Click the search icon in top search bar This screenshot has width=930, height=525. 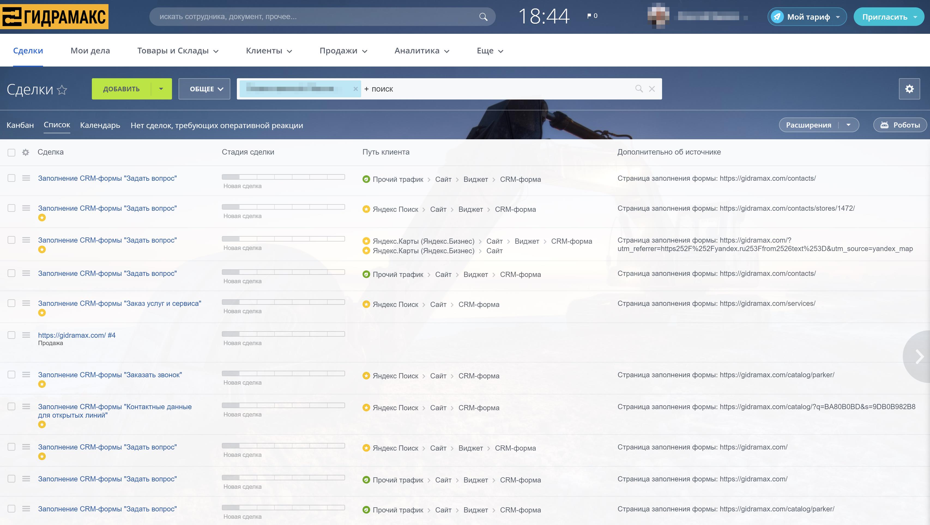click(483, 17)
